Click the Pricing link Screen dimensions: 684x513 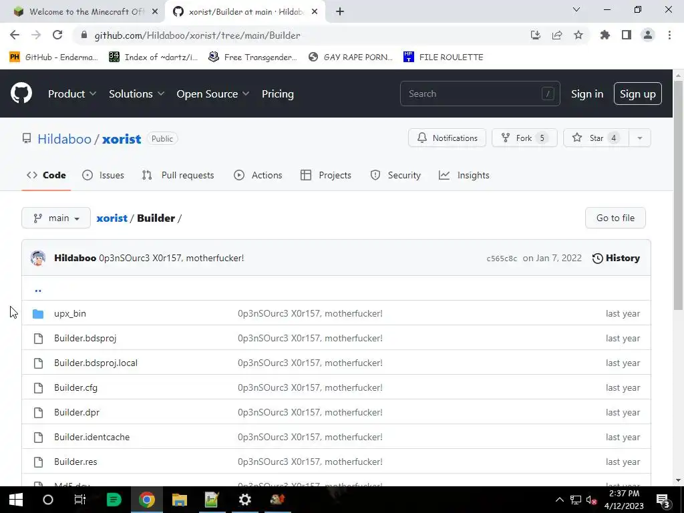277,94
